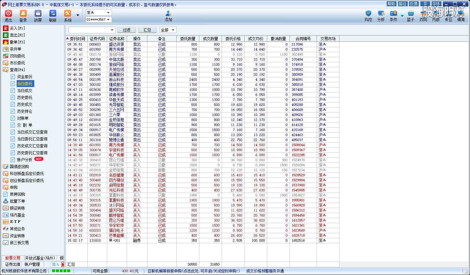Open 当日成交 query item
The image size is (470, 275).
21,91
